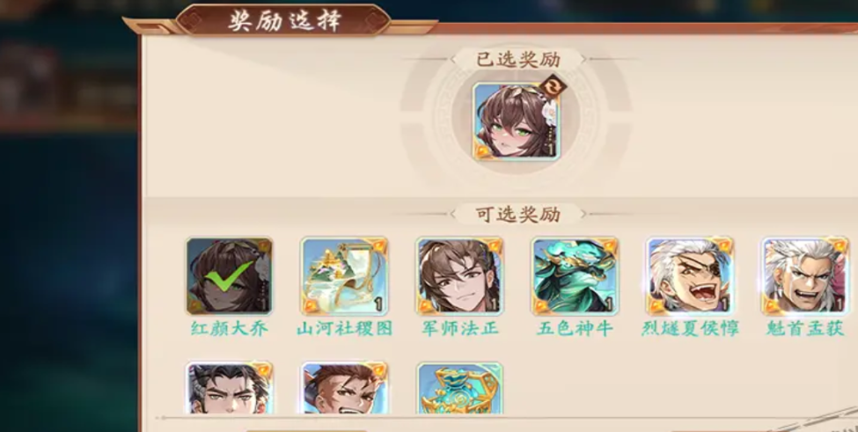
Task: Click the 红颜大乔 name label
Action: pyautogui.click(x=230, y=329)
